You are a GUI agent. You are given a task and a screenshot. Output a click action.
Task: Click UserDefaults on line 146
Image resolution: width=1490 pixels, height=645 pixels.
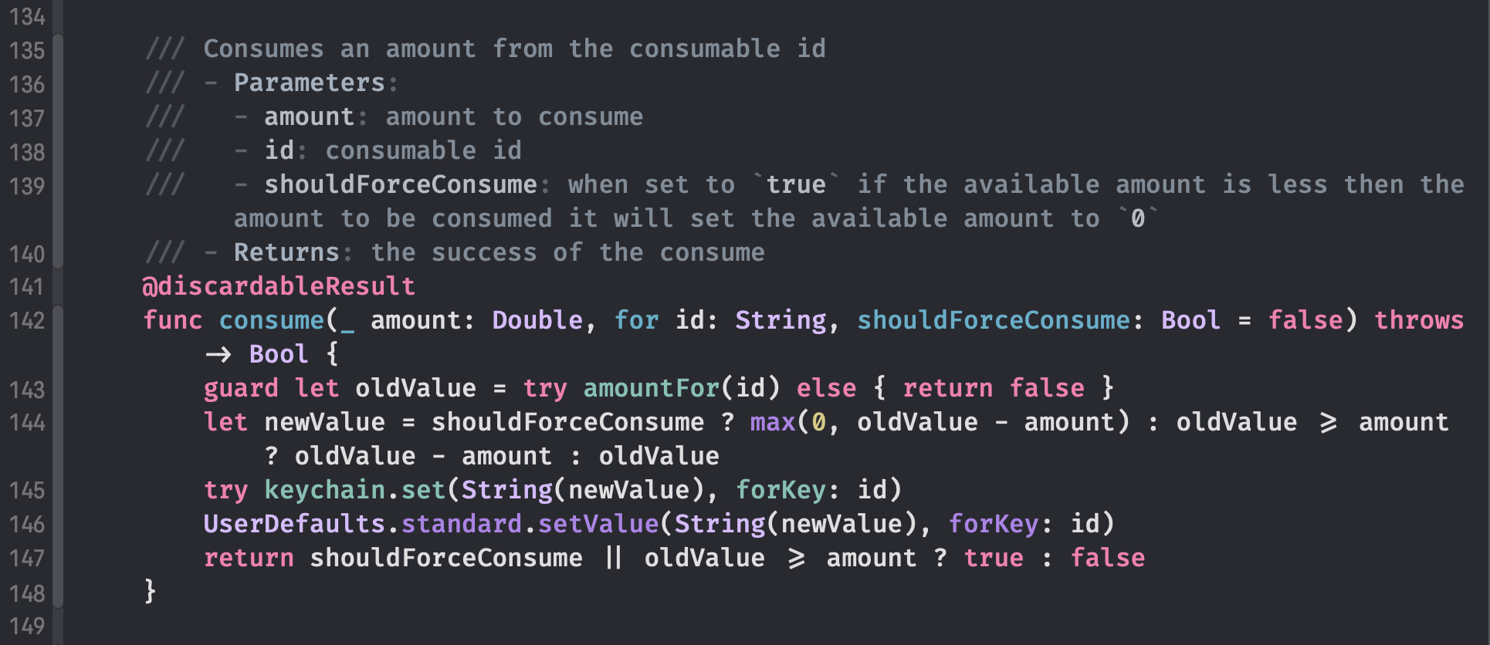(x=294, y=524)
